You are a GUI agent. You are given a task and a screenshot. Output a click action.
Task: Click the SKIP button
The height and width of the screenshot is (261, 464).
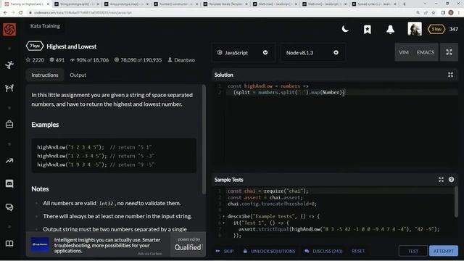[225, 251]
